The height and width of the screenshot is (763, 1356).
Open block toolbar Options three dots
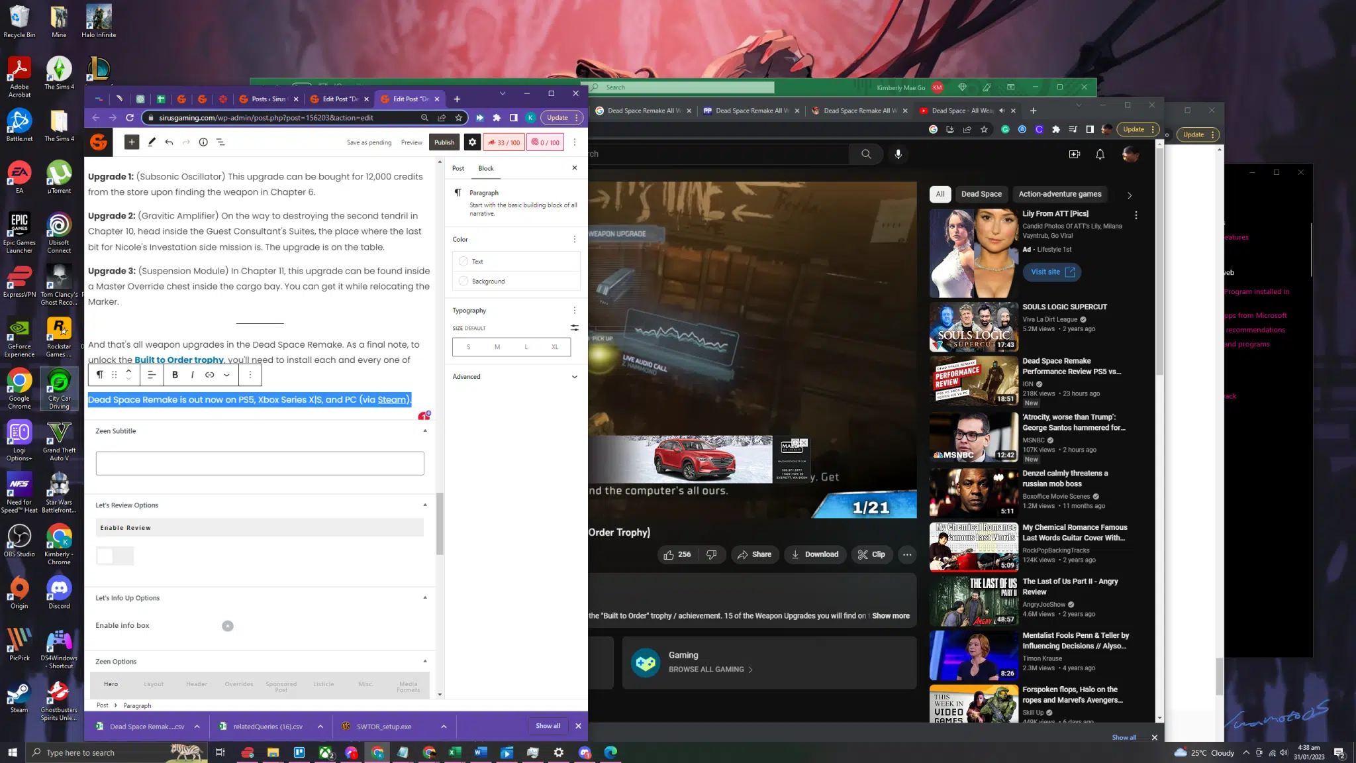pos(250,375)
